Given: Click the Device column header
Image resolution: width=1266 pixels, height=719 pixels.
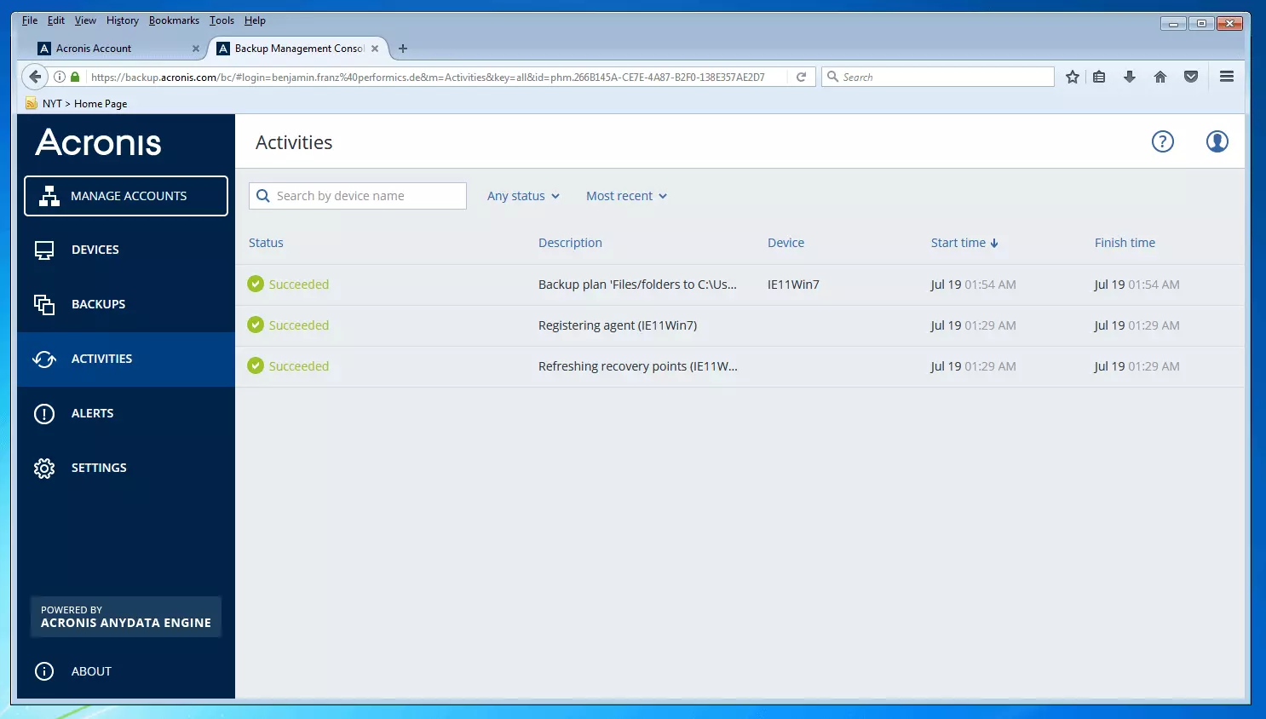Looking at the screenshot, I should tap(785, 243).
